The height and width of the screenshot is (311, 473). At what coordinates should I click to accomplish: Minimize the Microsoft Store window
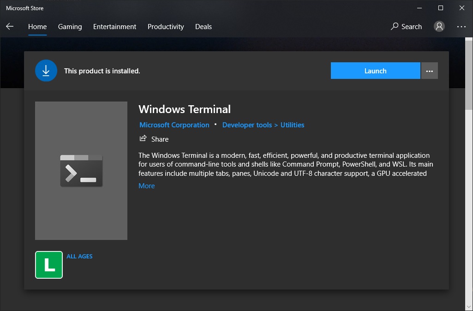click(419, 8)
